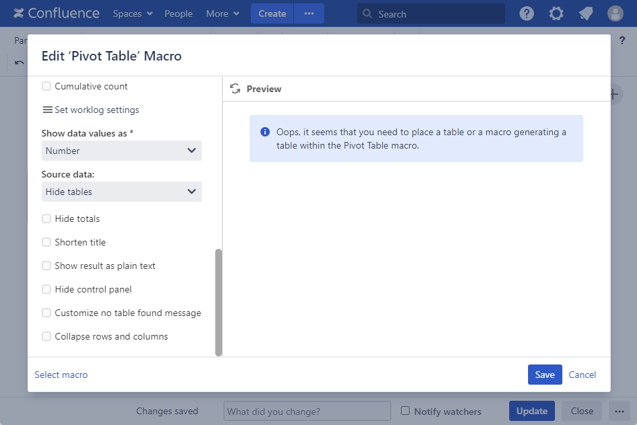Toggle Show result as plain text

pyautogui.click(x=46, y=266)
